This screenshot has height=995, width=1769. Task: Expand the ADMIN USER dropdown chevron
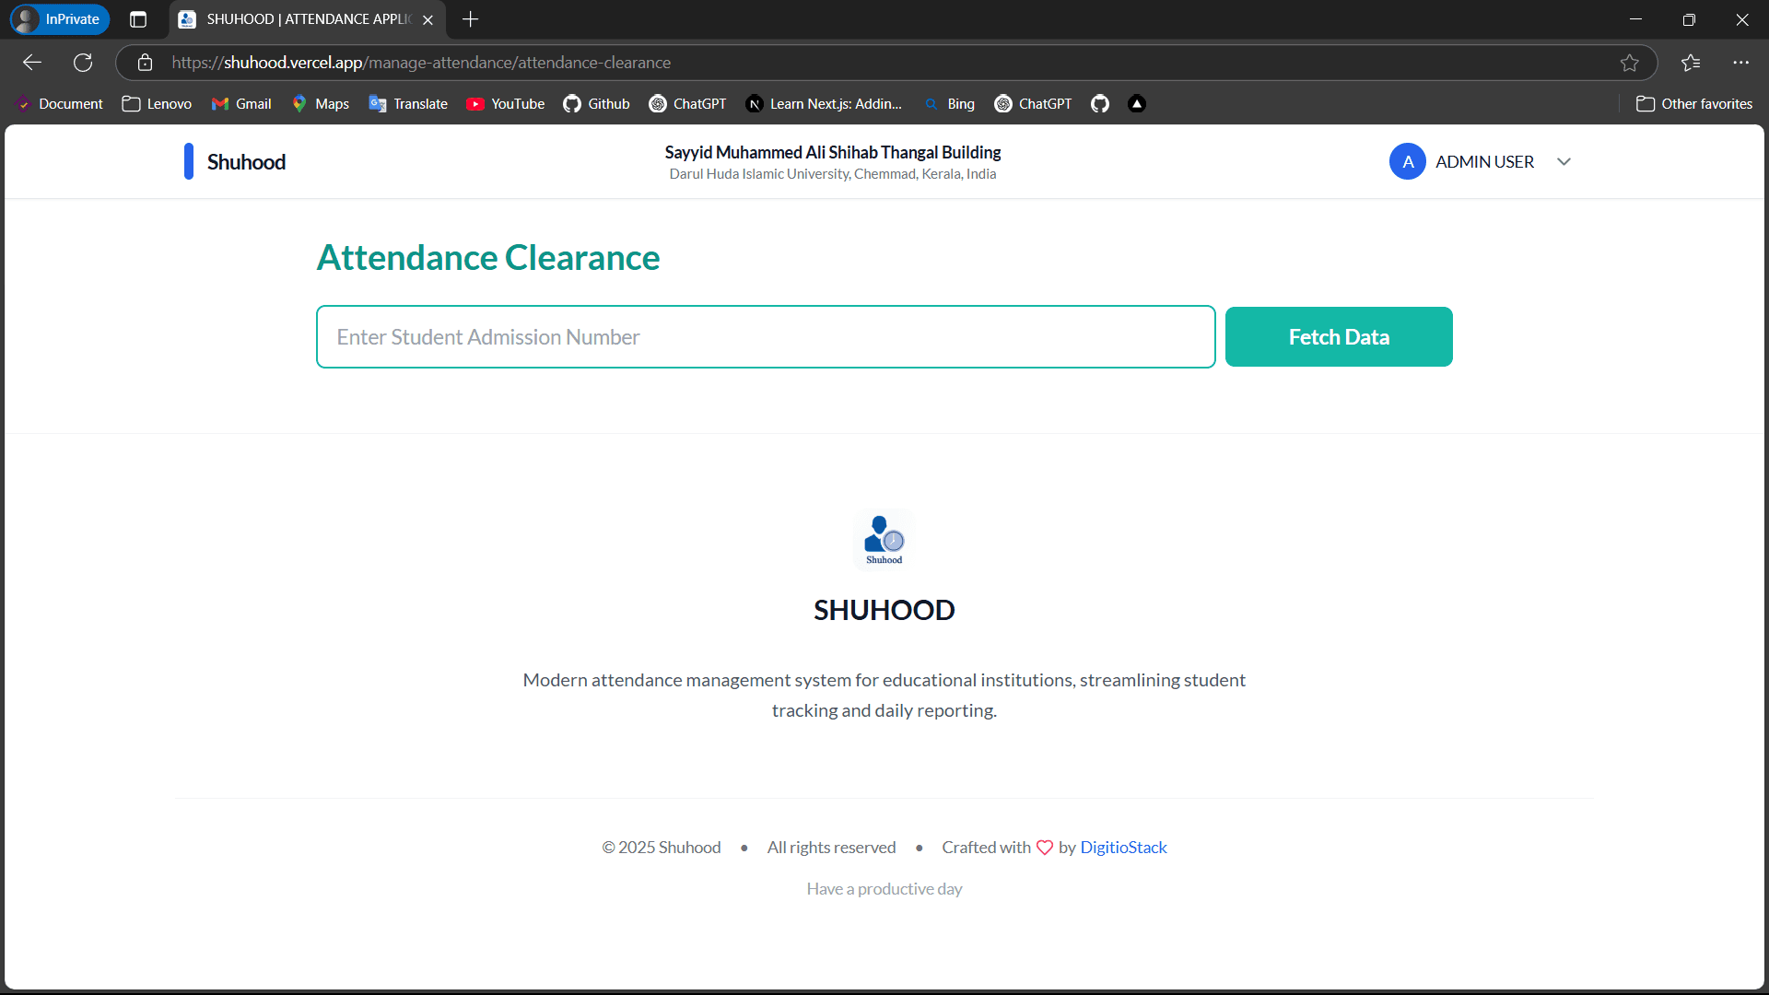(x=1564, y=162)
